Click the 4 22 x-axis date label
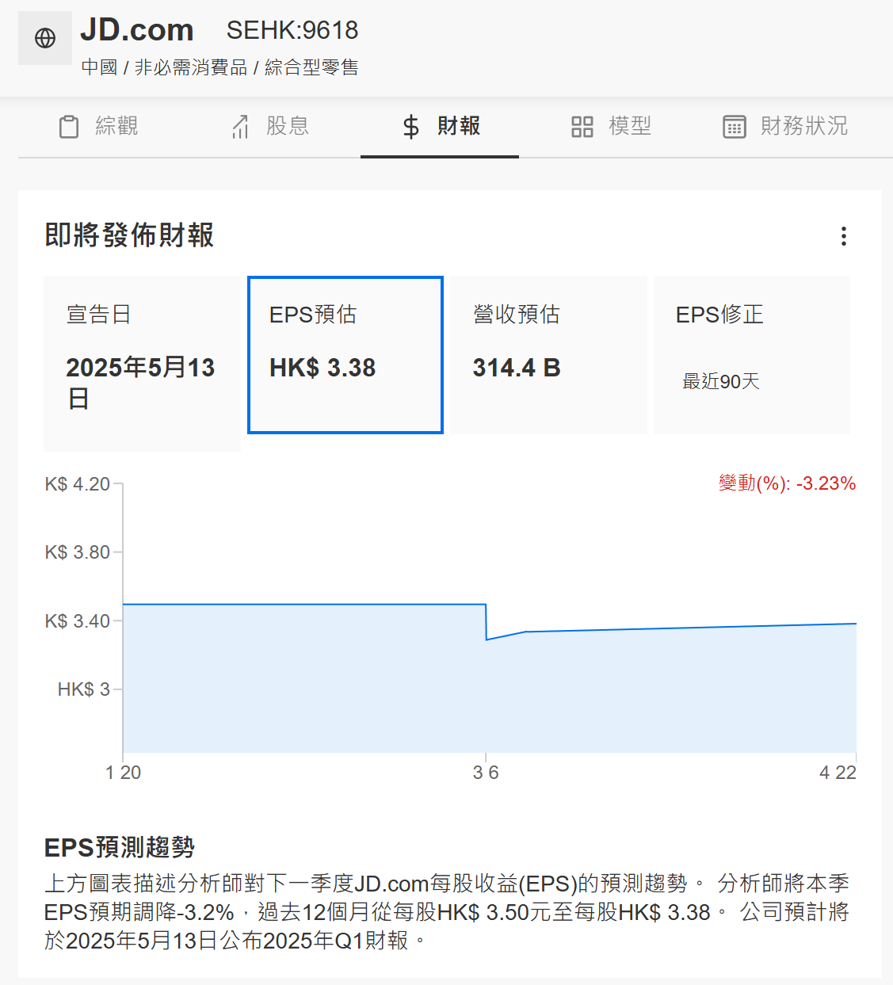 838,773
